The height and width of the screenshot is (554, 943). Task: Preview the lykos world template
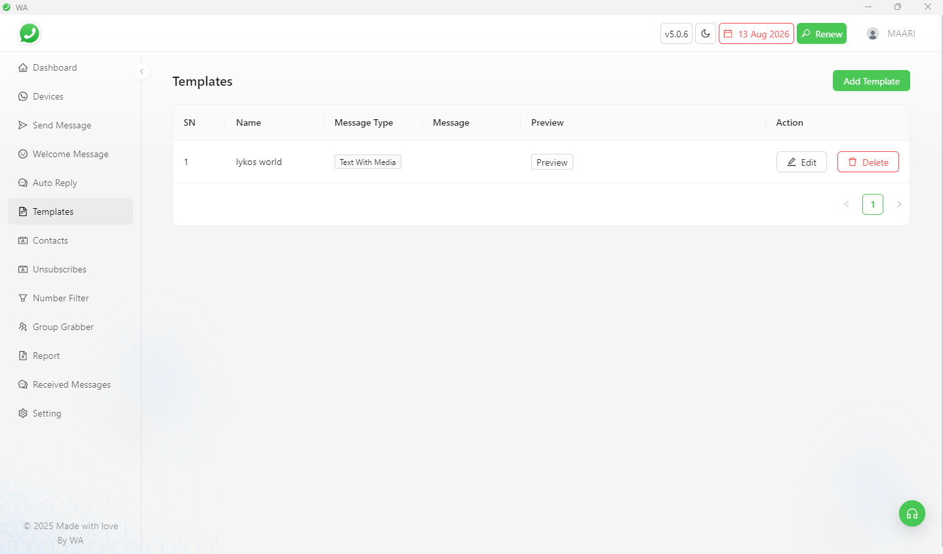tap(552, 162)
